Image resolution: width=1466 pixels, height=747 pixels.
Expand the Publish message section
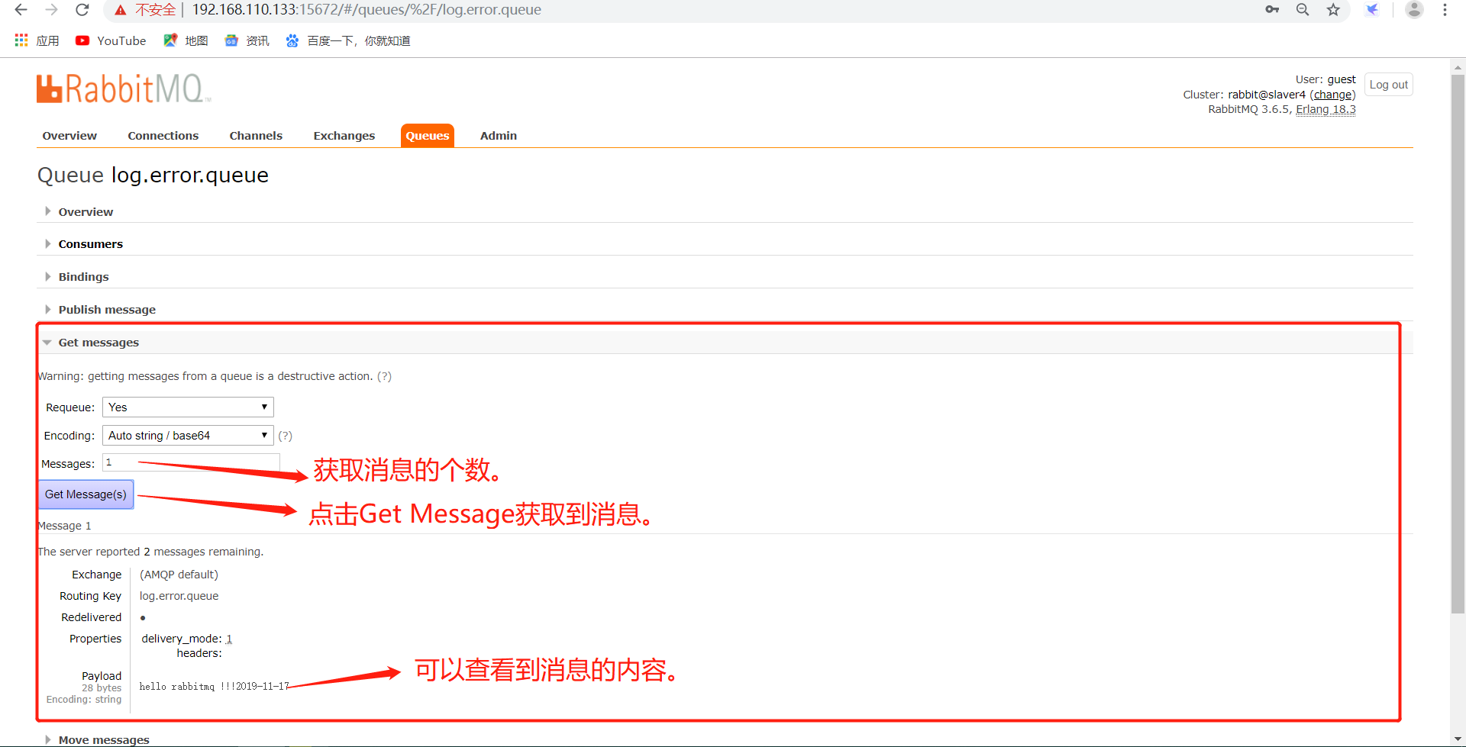pos(107,310)
